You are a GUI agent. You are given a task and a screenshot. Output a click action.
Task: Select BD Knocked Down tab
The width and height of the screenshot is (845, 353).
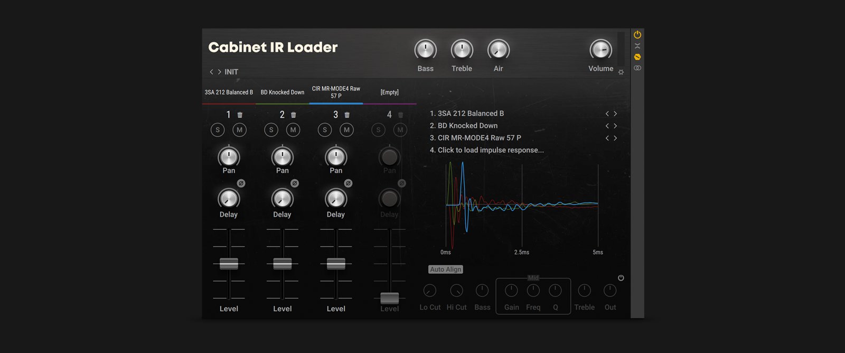pos(283,92)
